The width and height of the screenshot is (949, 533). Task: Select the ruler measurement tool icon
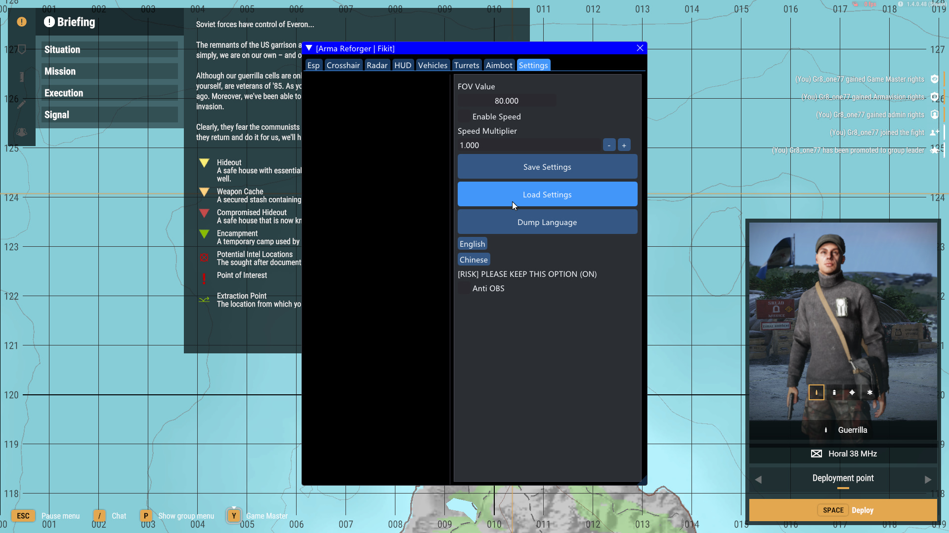click(x=22, y=77)
